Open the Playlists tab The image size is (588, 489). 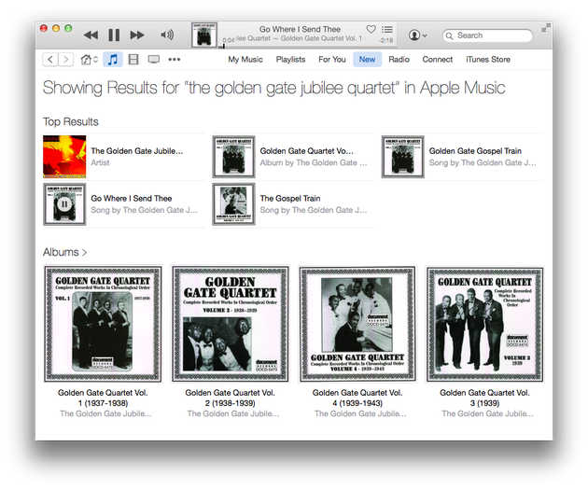tap(290, 59)
